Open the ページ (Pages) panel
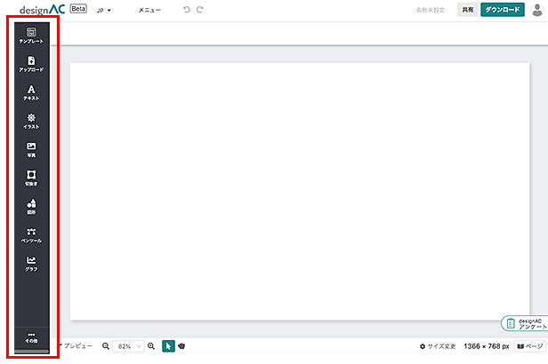This screenshot has width=548, height=364. point(530,346)
